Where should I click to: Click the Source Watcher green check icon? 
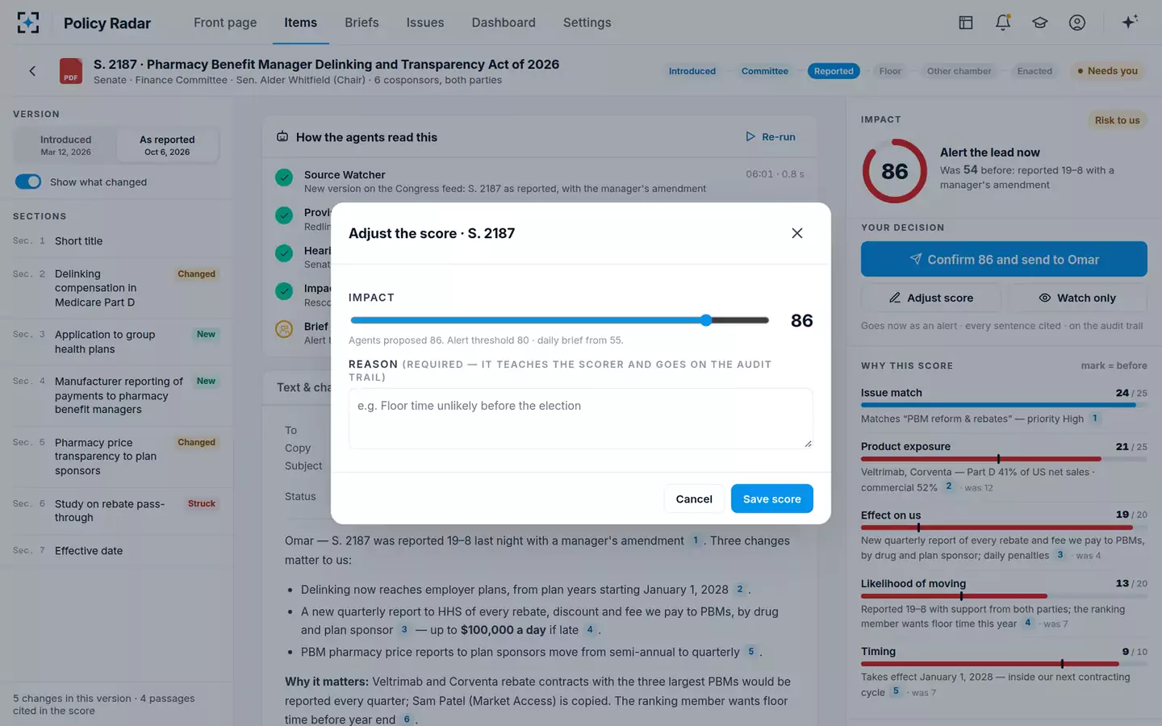coord(284,177)
